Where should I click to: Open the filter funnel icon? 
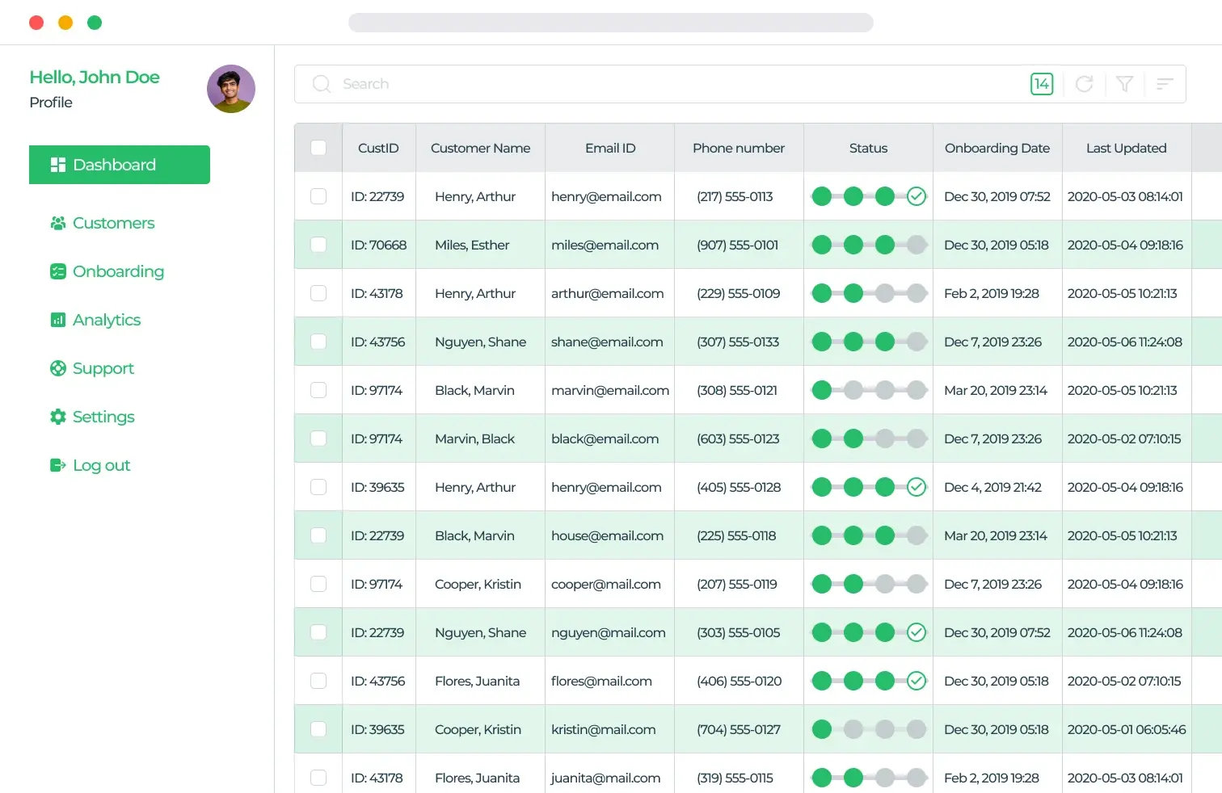click(x=1124, y=84)
